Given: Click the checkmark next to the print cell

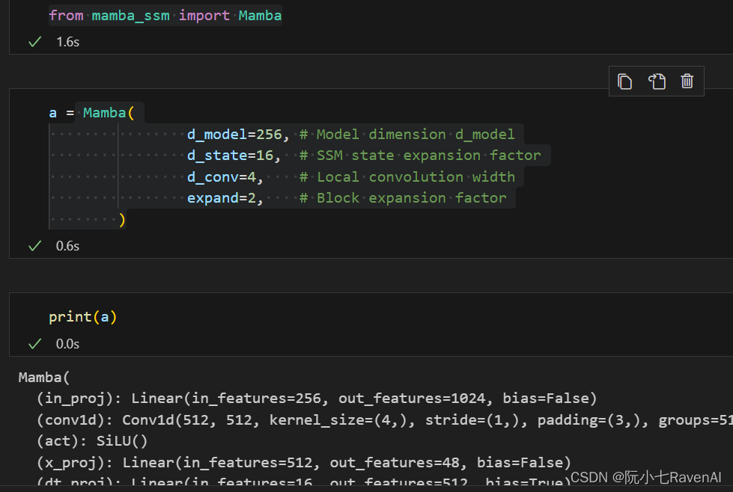Looking at the screenshot, I should coord(34,342).
